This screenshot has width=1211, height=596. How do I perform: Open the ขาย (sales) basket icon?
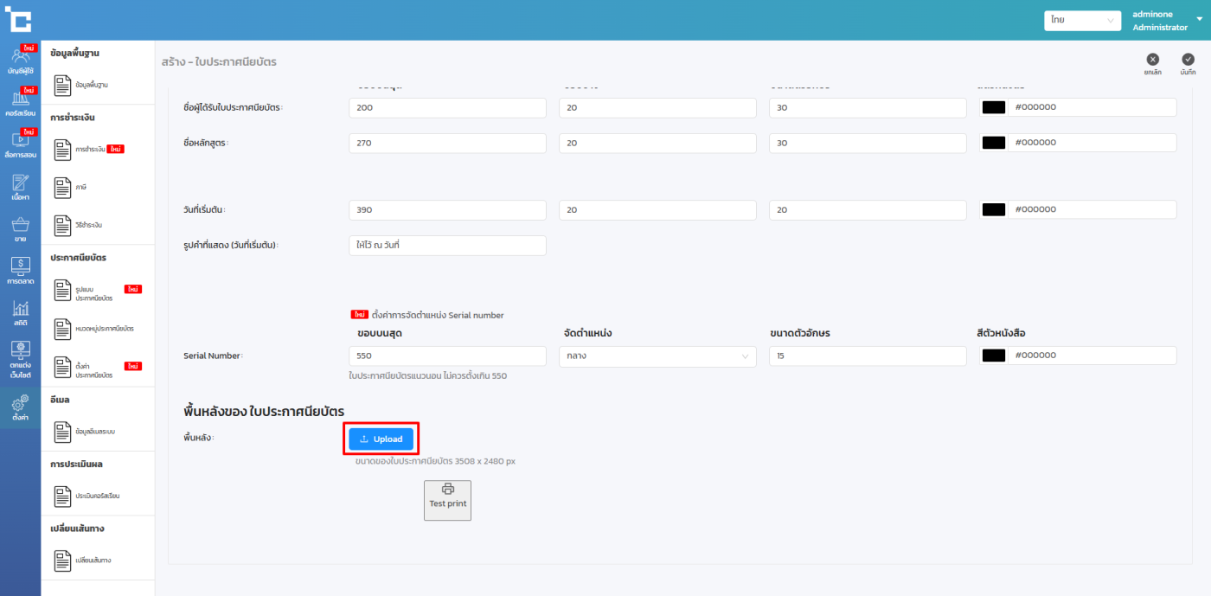click(20, 229)
